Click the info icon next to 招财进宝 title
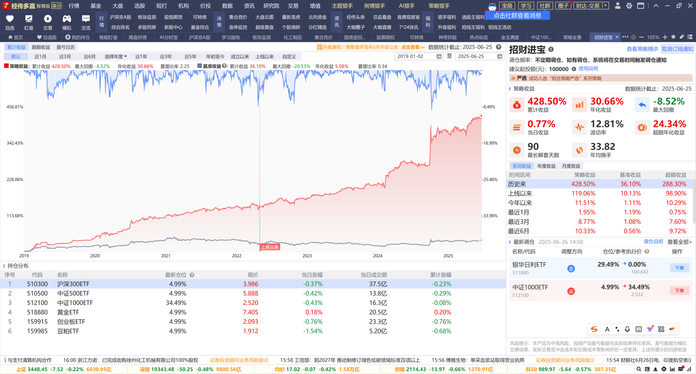 pyautogui.click(x=551, y=49)
